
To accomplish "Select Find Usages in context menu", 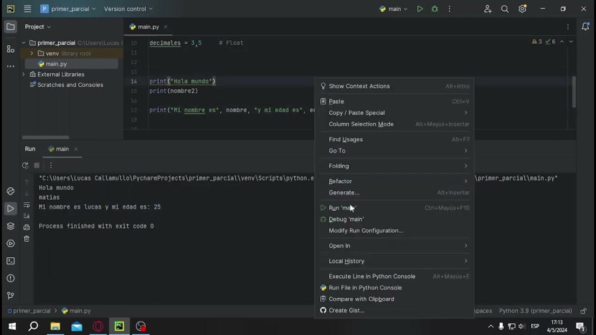I will tap(394, 140).
